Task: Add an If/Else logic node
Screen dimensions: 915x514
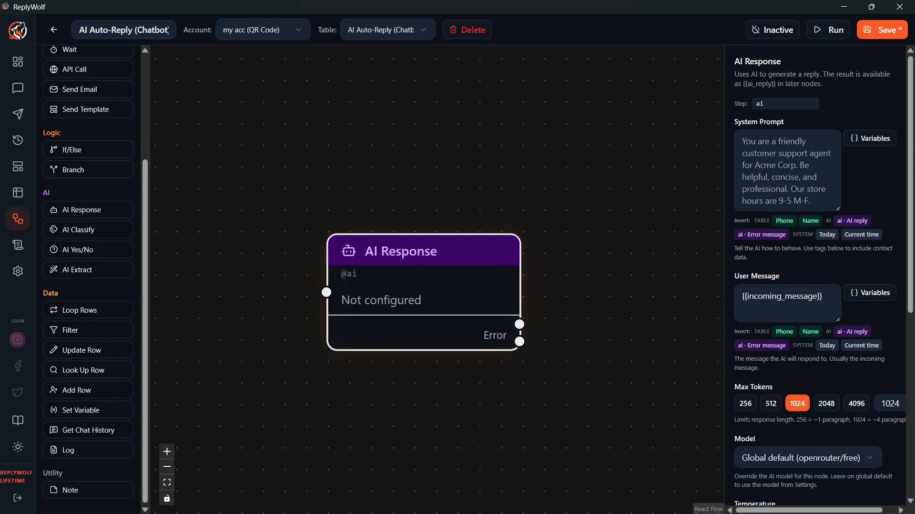Action: (x=88, y=149)
